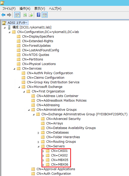Click the Forward arrow toolbar icon
The height and width of the screenshot is (176, 129).
(9, 15)
